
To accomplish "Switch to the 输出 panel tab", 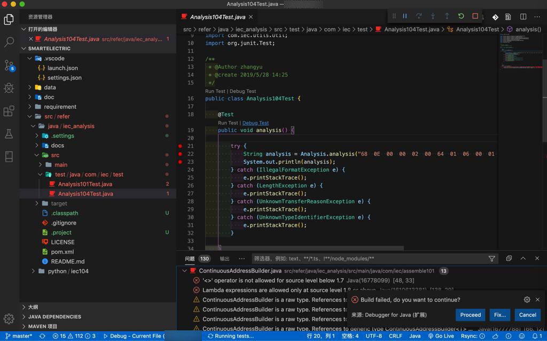I will click(x=224, y=259).
